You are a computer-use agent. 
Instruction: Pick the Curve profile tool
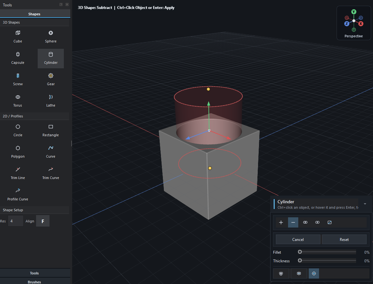tap(51, 152)
